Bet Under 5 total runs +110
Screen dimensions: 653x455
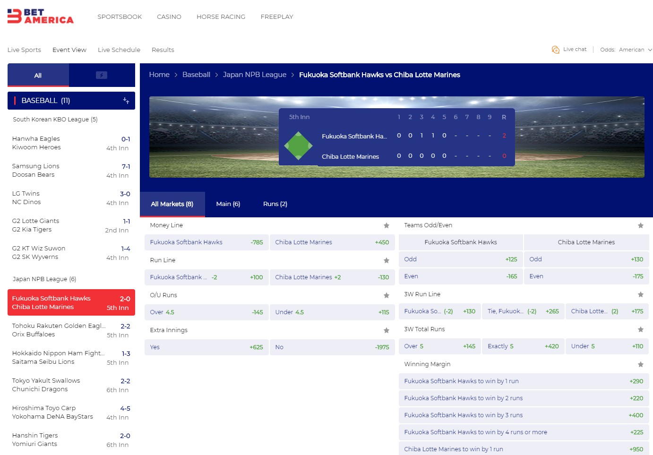coord(607,346)
